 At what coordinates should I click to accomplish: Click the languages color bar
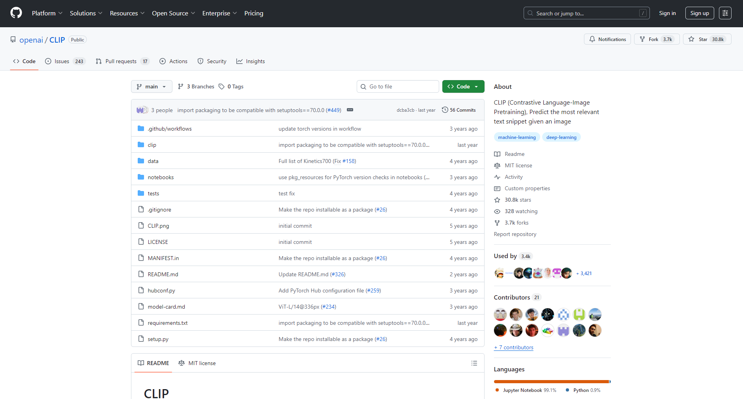(552, 382)
